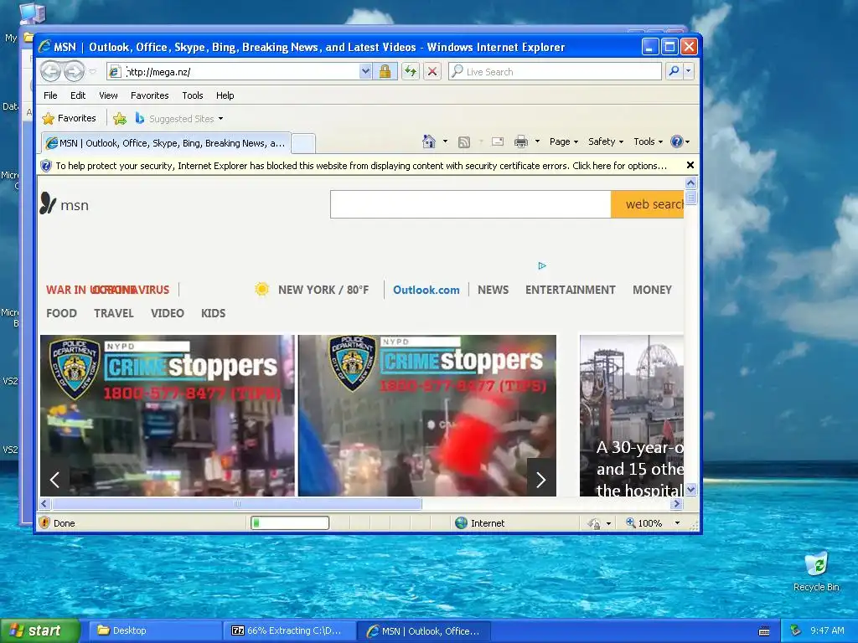Open a new blank tab
The height and width of the screenshot is (643, 858).
(x=302, y=143)
